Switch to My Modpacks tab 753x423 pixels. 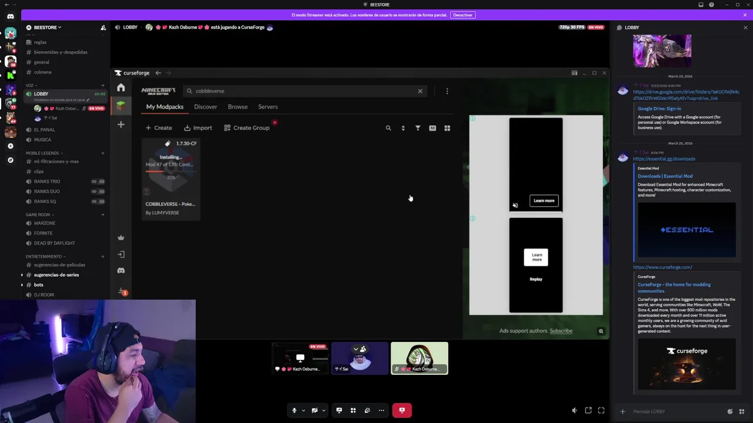pyautogui.click(x=165, y=107)
